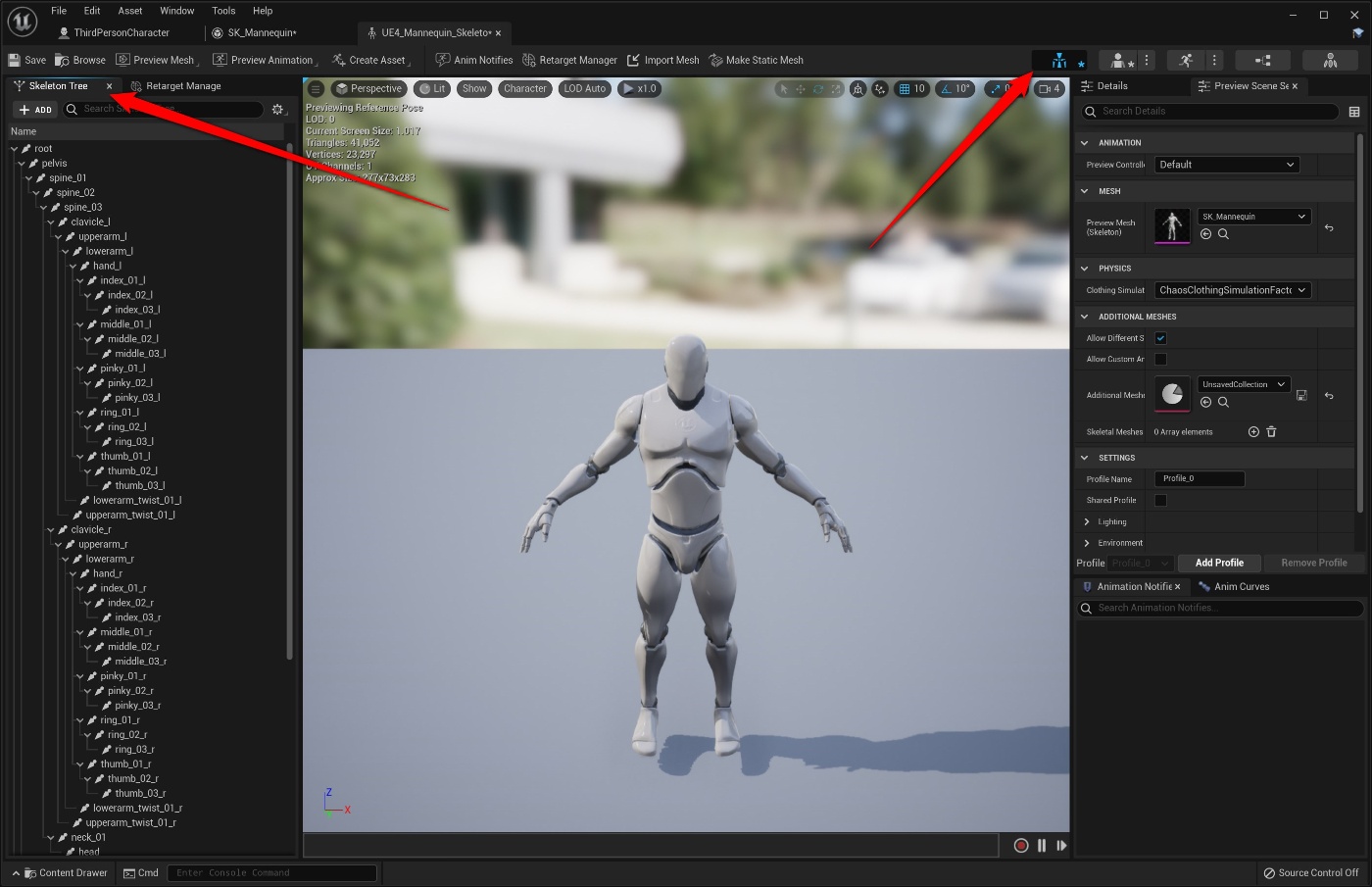Click the Add Profile button
The image size is (1372, 887).
1218,563
